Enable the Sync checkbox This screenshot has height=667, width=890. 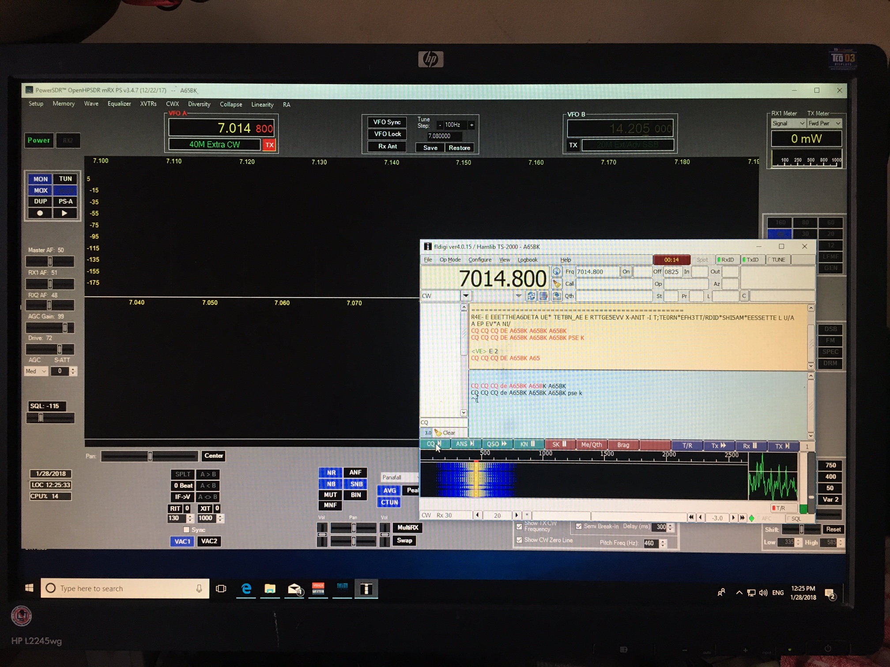coord(186,530)
